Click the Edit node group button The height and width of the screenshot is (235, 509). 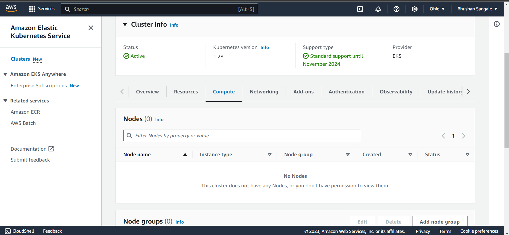[362, 221]
